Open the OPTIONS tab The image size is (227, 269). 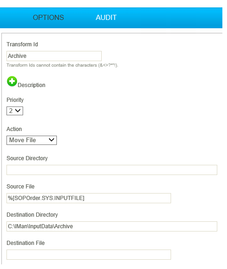48,18
